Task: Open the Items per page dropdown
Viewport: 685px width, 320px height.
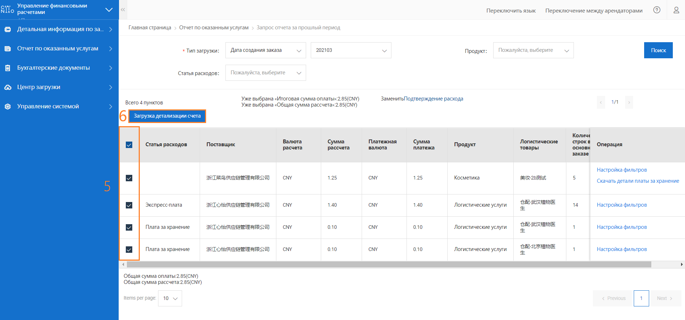Action: 170,299
